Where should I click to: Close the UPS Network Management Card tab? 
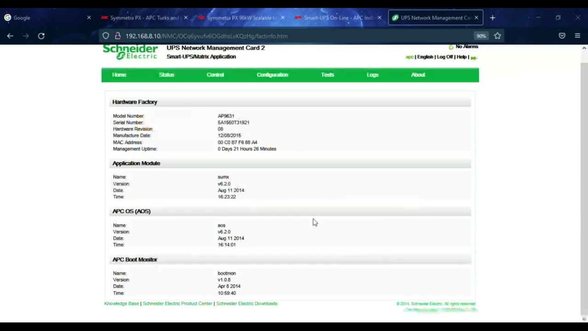point(476,17)
